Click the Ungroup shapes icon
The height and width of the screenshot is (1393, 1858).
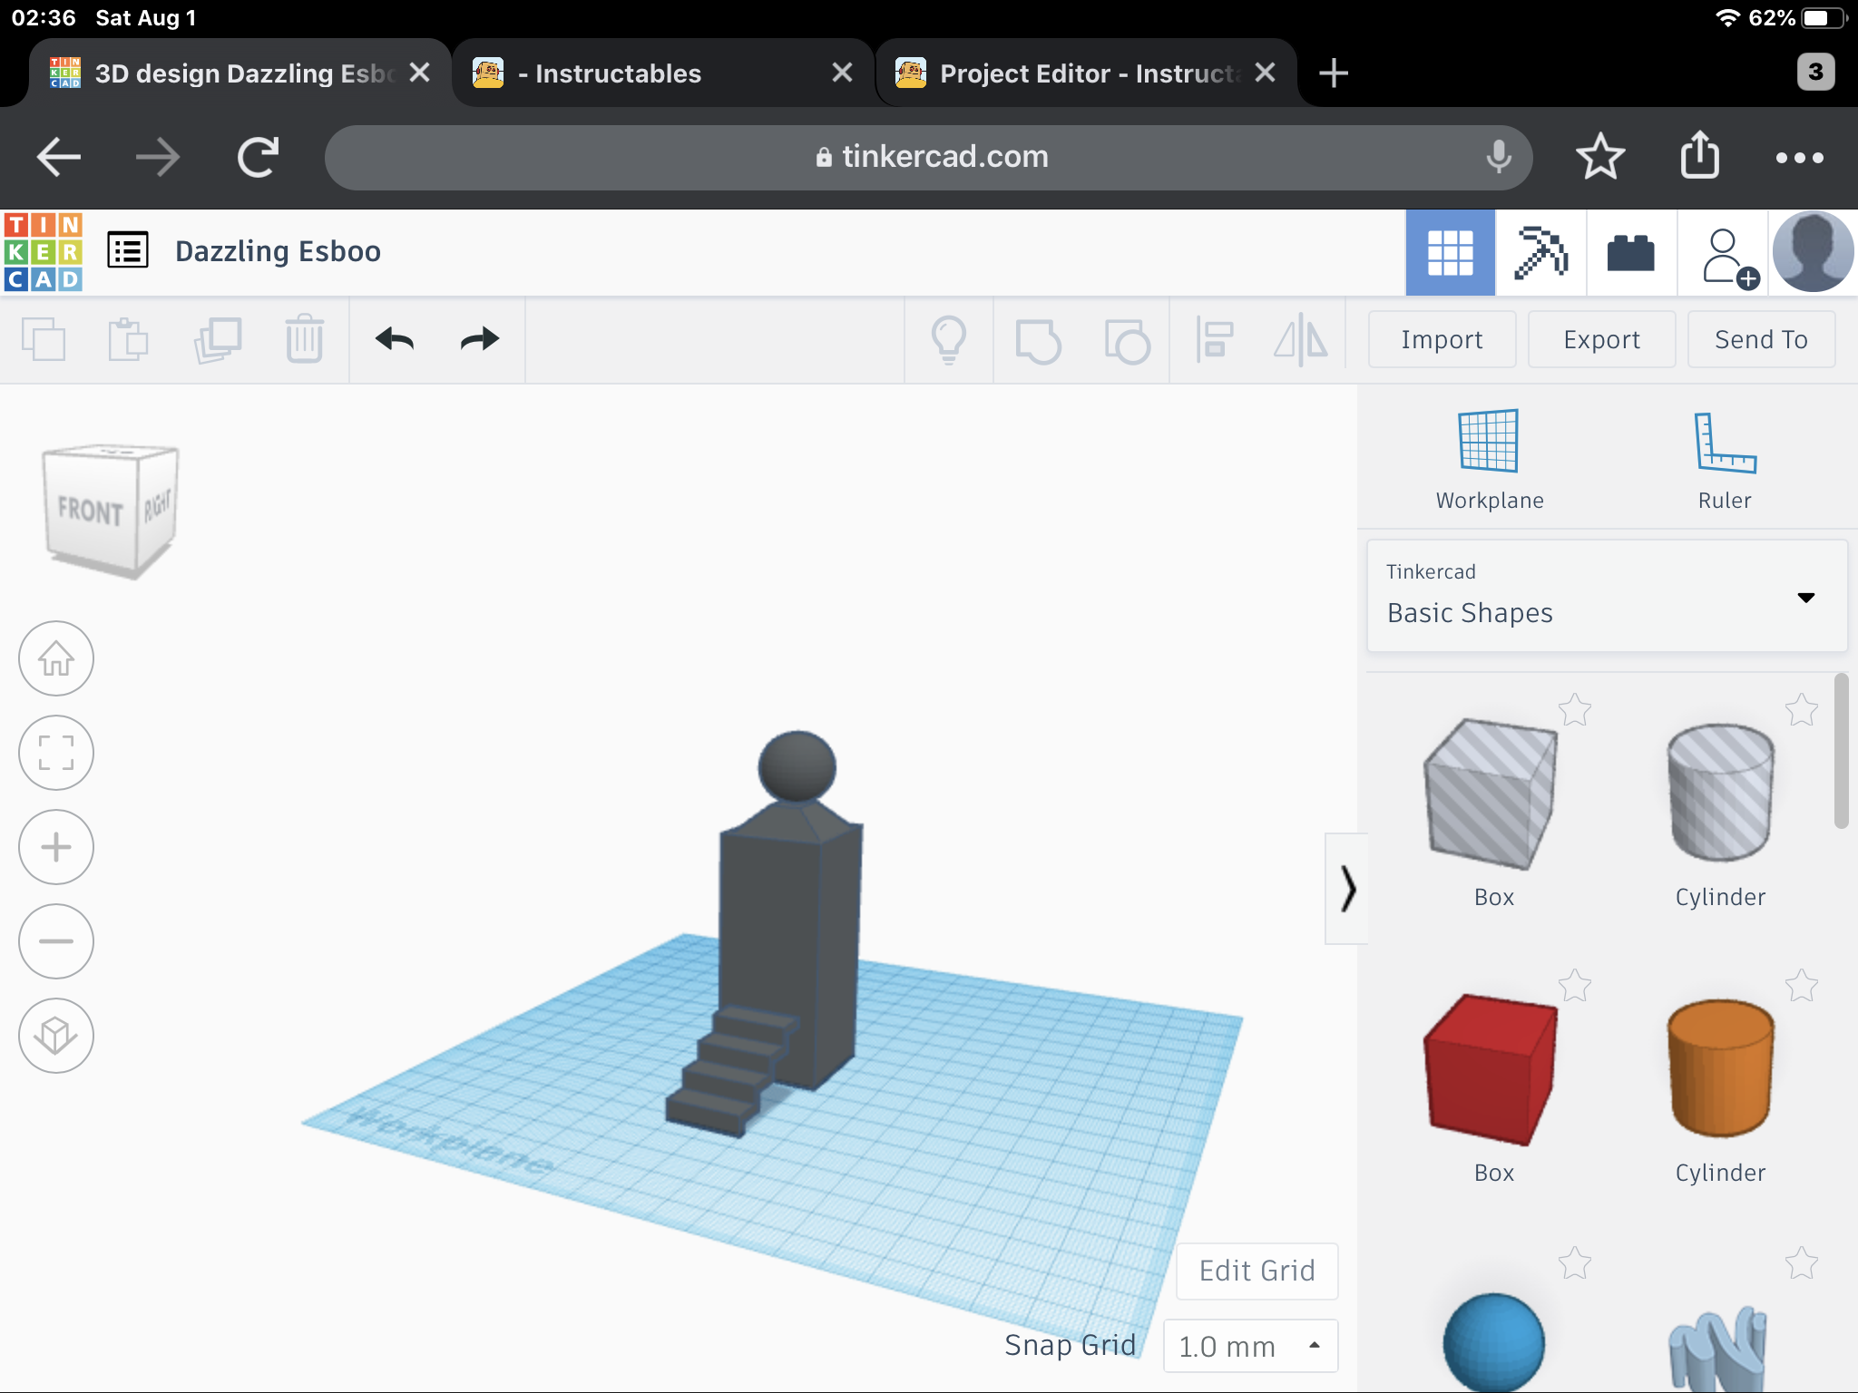point(1127,341)
